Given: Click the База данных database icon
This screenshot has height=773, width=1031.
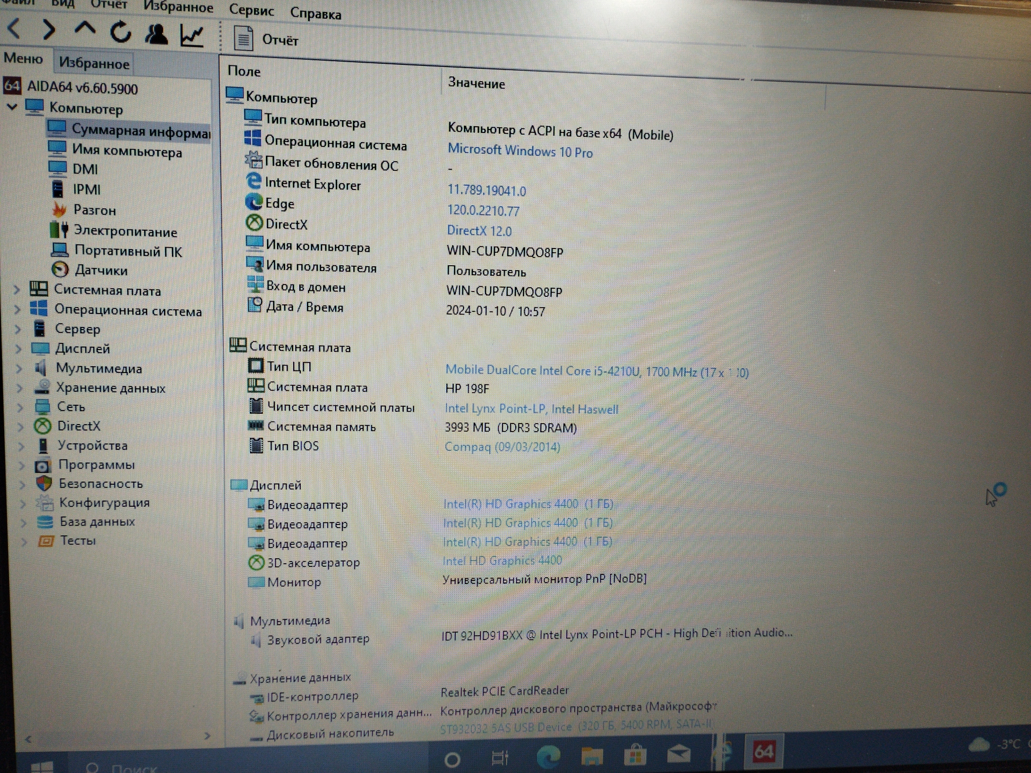Looking at the screenshot, I should [x=45, y=521].
